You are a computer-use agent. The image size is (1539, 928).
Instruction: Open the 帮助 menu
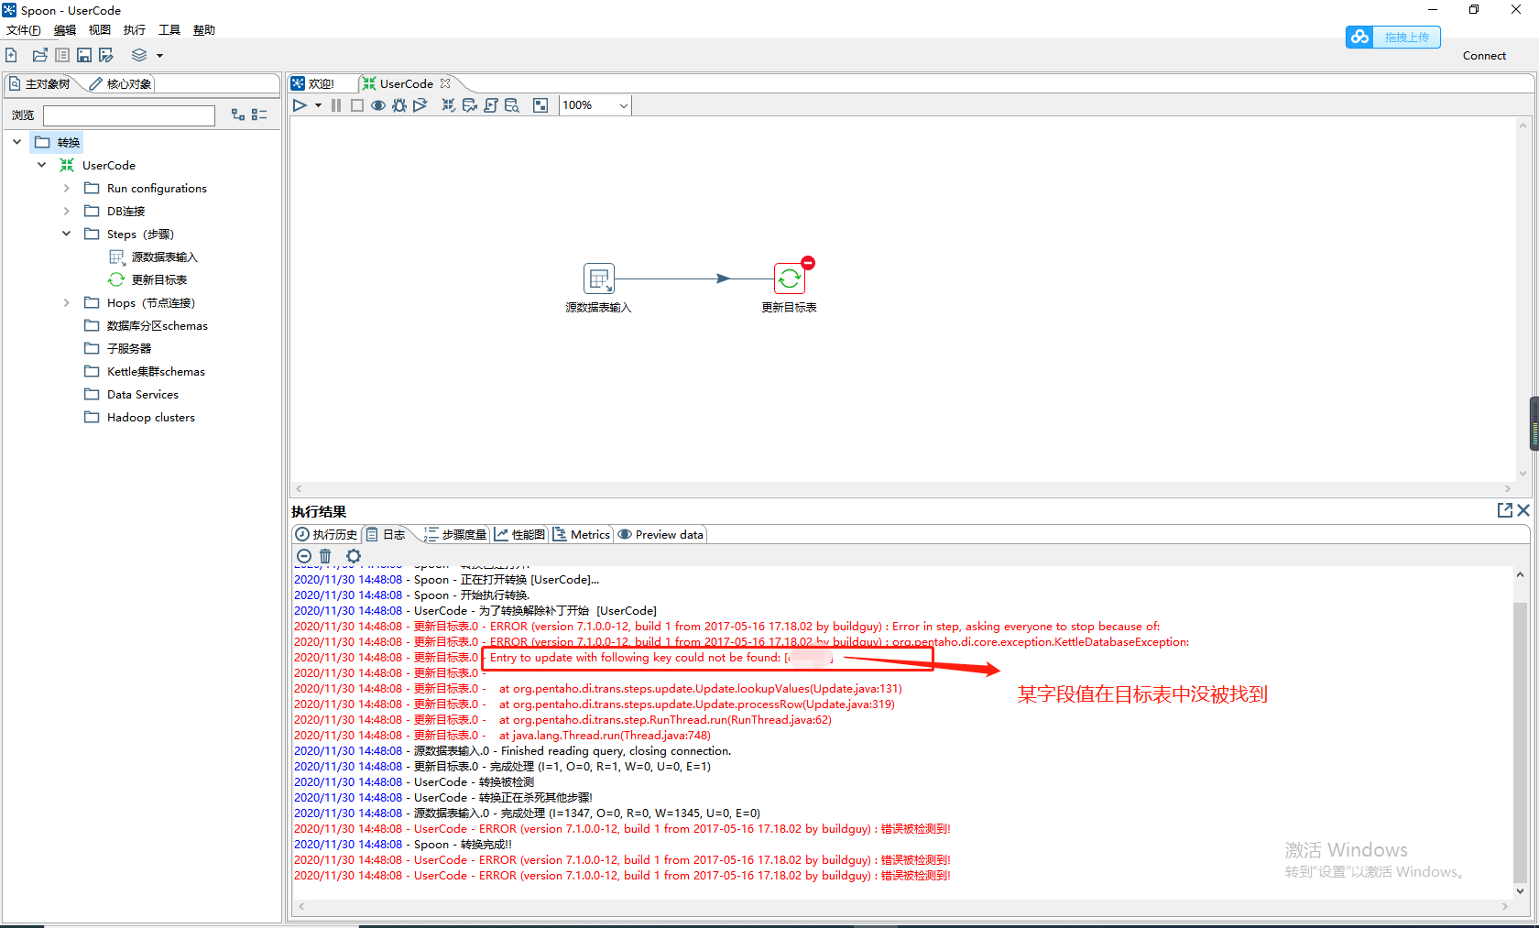click(204, 30)
